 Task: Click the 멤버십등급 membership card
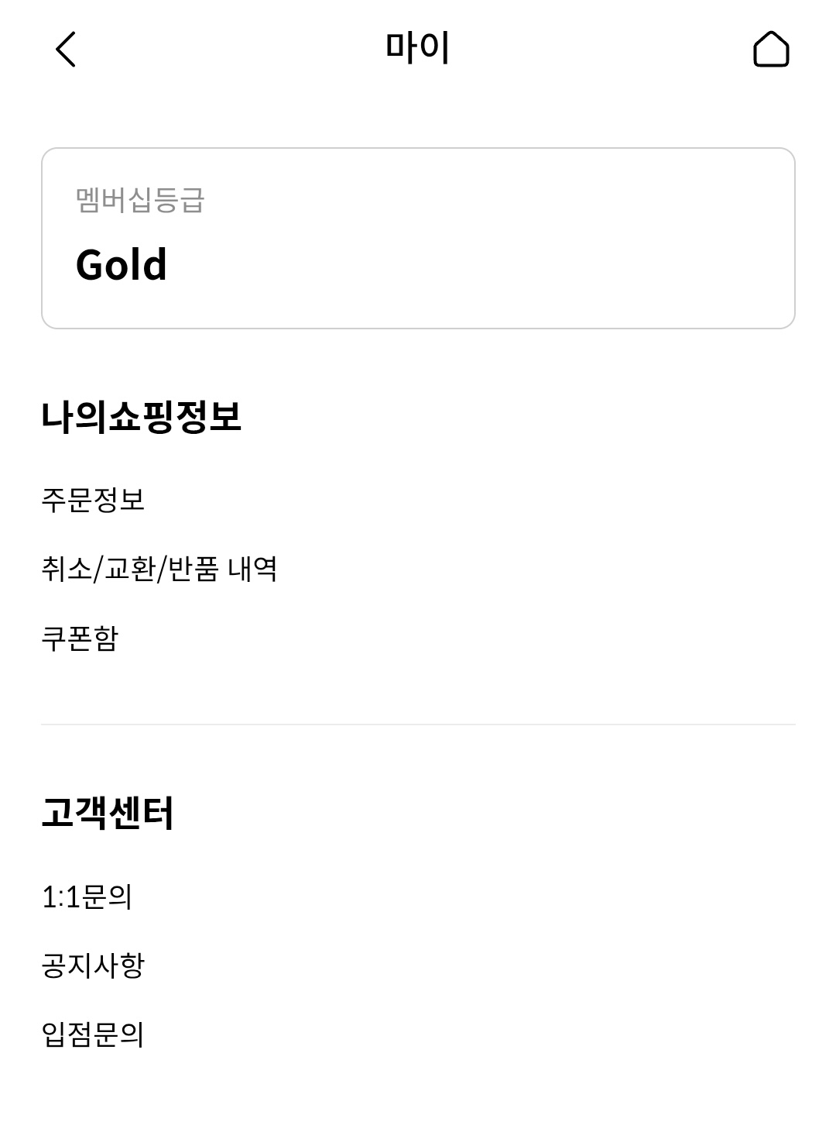(x=418, y=238)
